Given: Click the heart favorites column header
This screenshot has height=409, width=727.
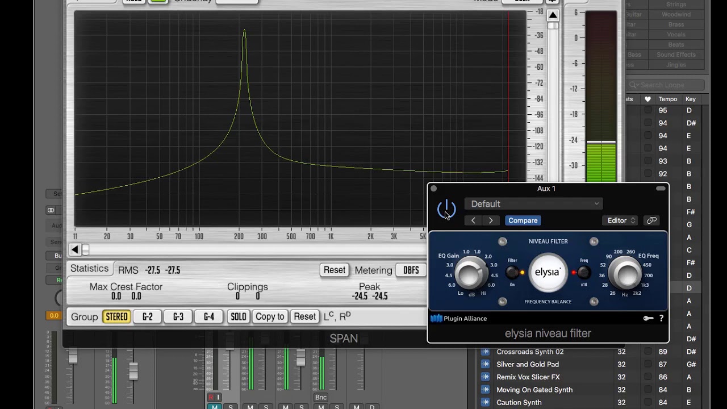Looking at the screenshot, I should point(647,99).
